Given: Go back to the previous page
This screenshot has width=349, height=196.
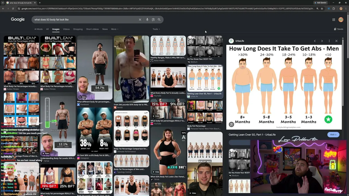Looking at the screenshot, I should 3,9.
